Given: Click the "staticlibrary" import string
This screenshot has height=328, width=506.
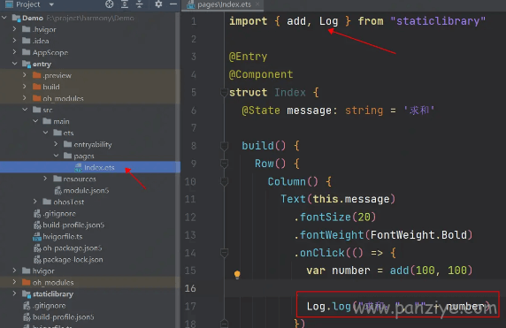Looking at the screenshot, I should [438, 21].
